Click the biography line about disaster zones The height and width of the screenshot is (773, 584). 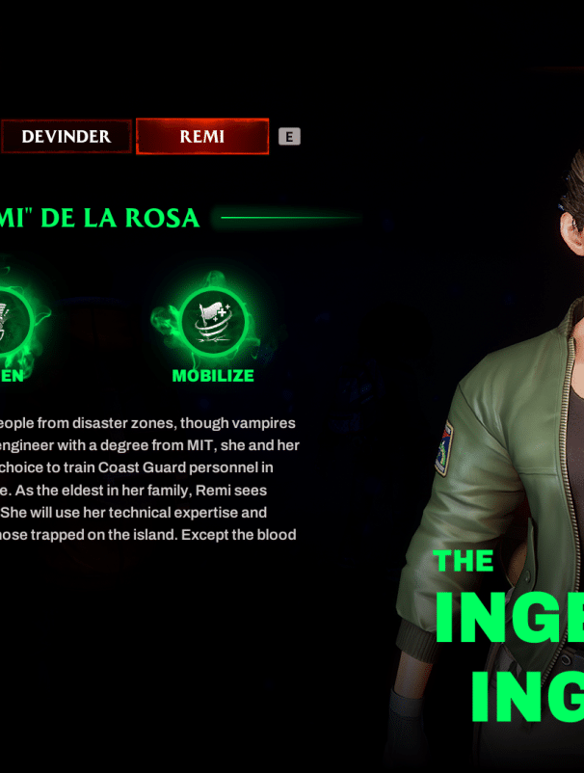(147, 423)
